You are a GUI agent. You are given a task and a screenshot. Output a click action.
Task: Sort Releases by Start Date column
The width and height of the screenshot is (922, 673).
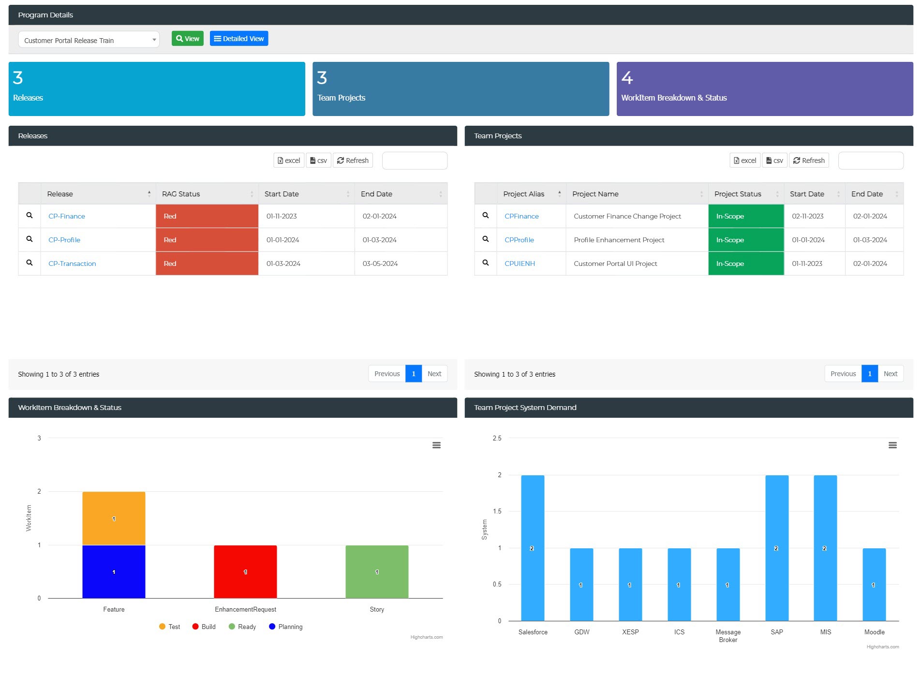pyautogui.click(x=306, y=194)
